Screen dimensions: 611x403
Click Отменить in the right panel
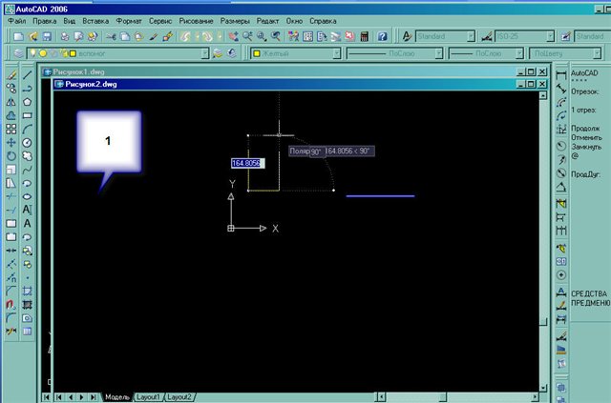[x=584, y=136]
